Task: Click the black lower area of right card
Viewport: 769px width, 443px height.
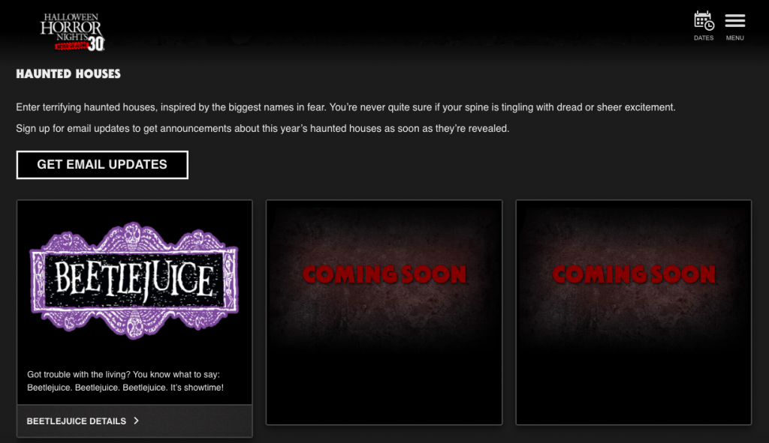Action: (633, 386)
